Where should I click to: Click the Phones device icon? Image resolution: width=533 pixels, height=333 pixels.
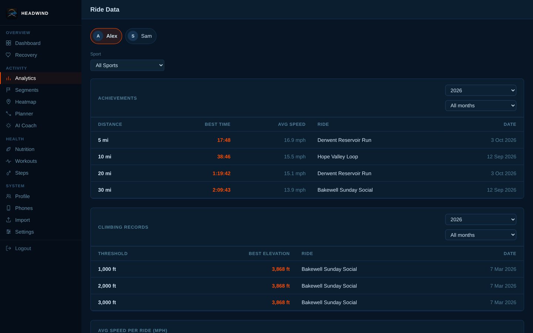tap(9, 208)
